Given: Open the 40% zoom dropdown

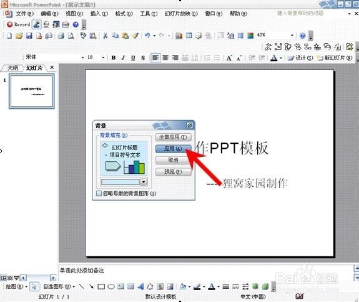Looking at the screenshot, I should click(292, 35).
